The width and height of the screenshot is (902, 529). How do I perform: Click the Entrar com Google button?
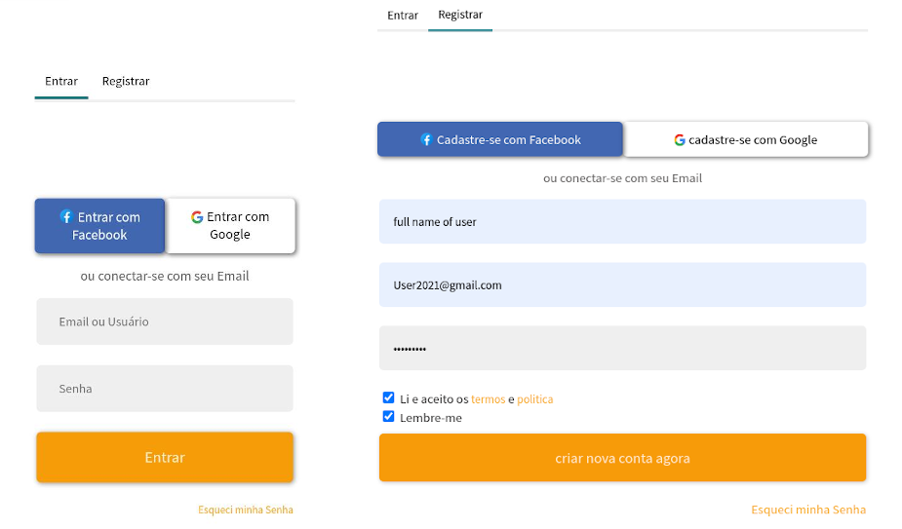pyautogui.click(x=230, y=226)
